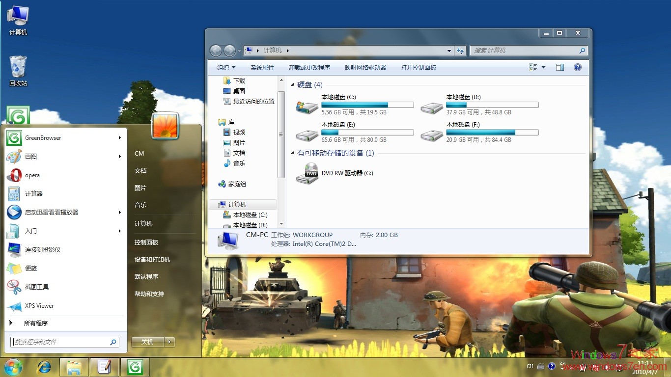Open the address bar history dropdown
The width and height of the screenshot is (671, 377).
pyautogui.click(x=449, y=51)
